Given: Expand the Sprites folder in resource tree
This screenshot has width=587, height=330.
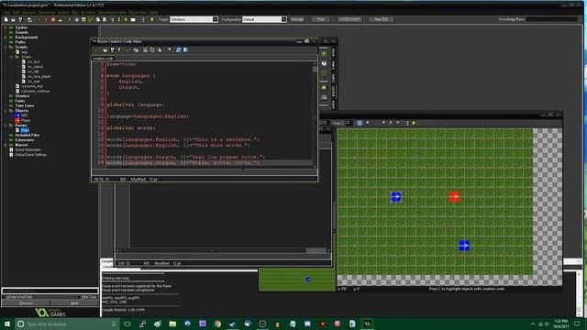Looking at the screenshot, I should tap(6, 27).
